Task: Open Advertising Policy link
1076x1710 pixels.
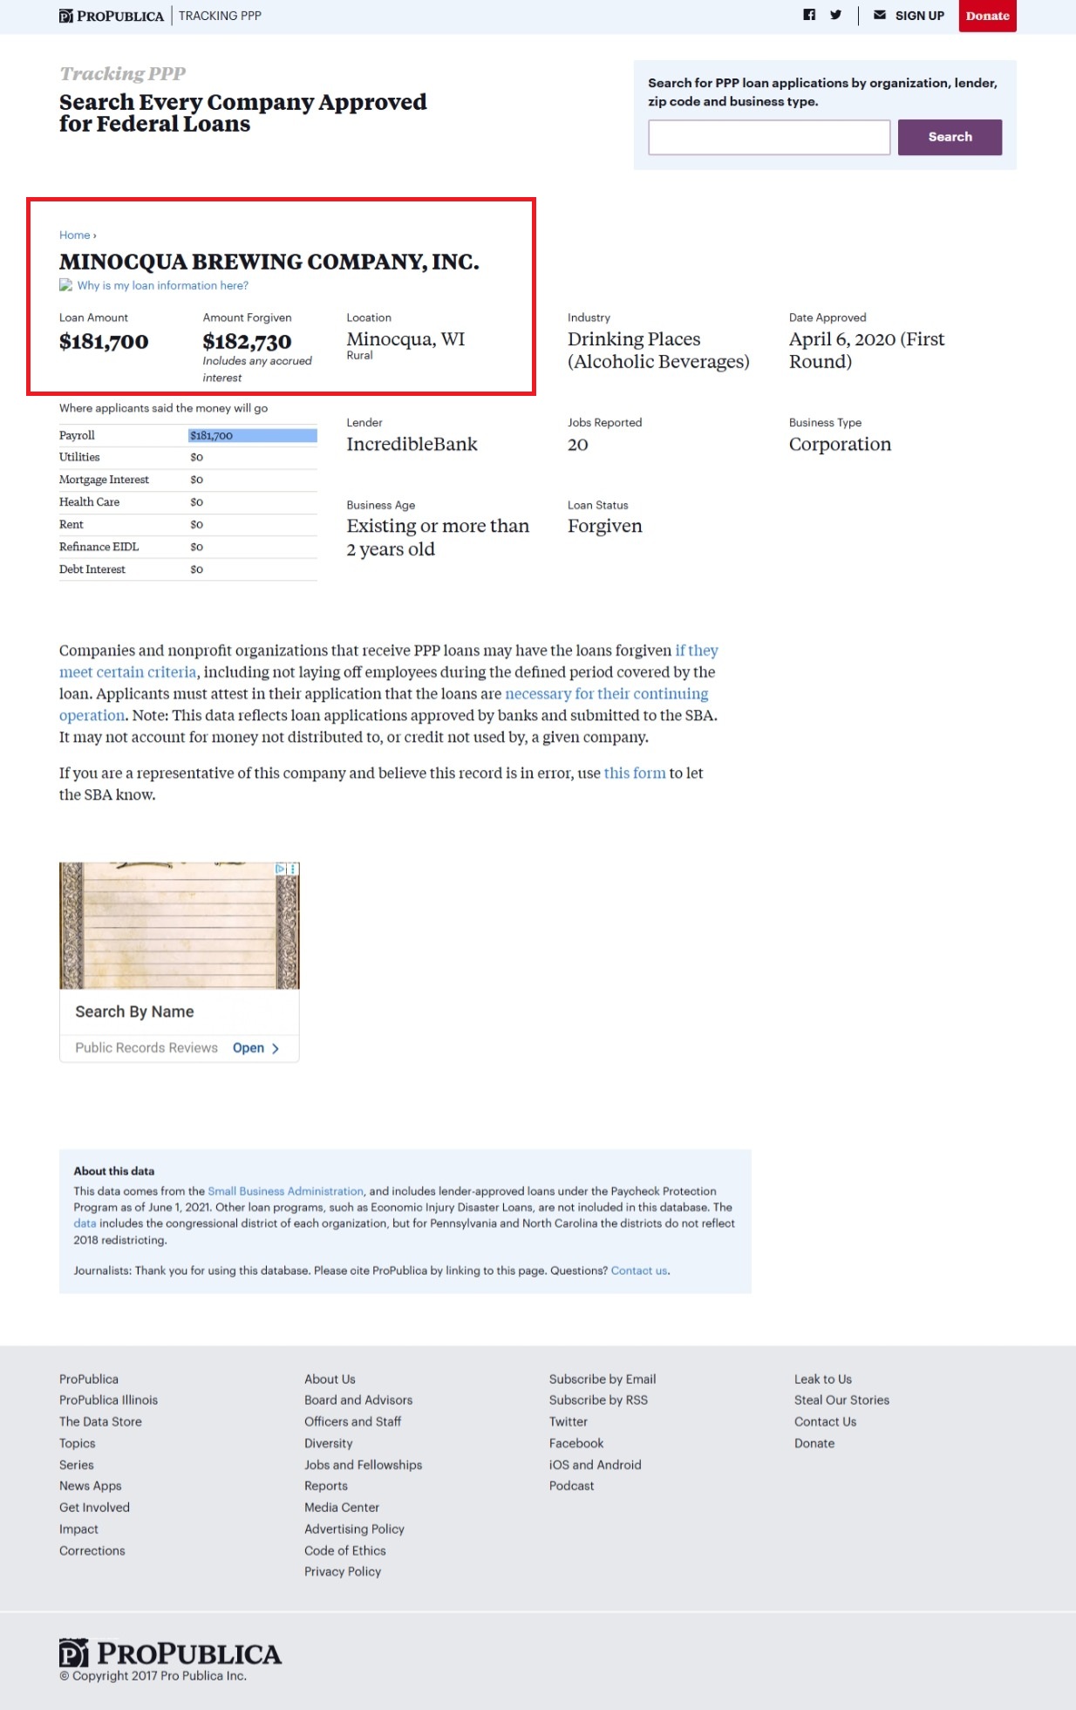Action: coord(354,1529)
